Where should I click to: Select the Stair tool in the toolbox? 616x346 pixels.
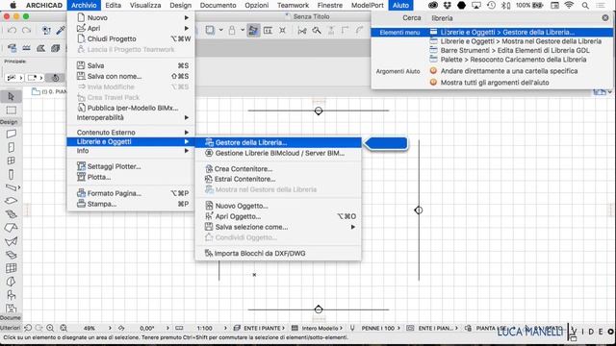[11, 214]
